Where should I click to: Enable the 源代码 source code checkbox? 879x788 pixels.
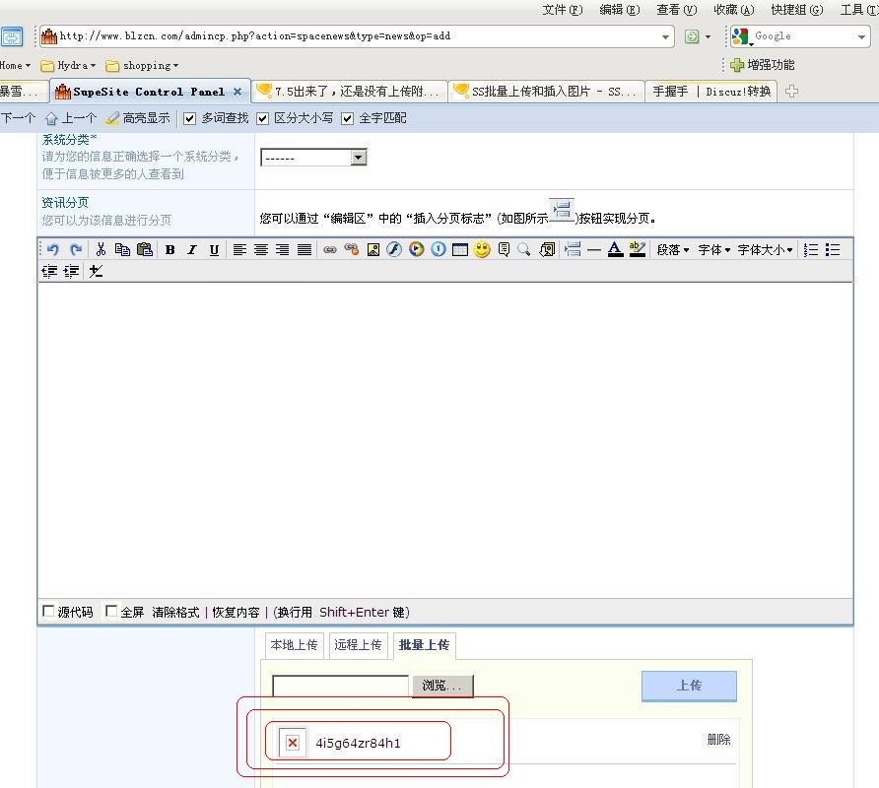[48, 611]
